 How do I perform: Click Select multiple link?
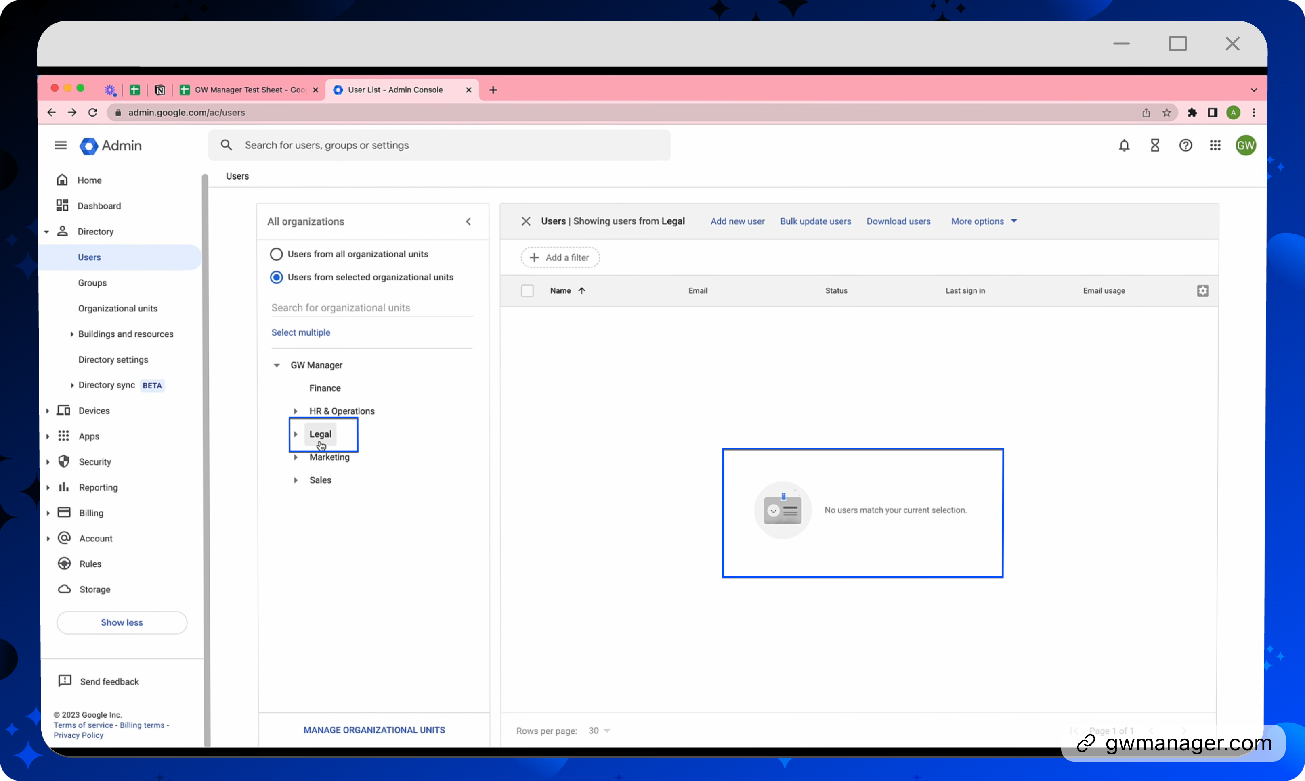click(301, 332)
